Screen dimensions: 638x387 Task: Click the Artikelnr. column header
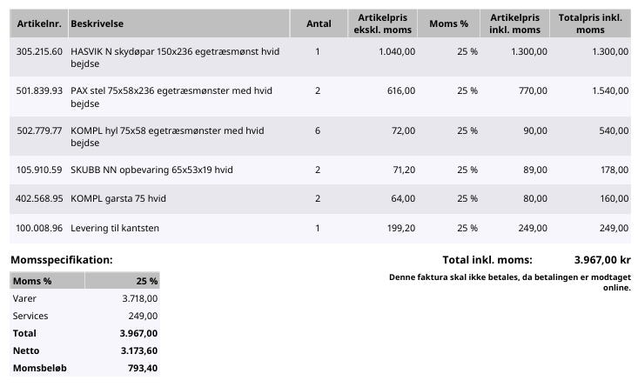[x=39, y=23]
